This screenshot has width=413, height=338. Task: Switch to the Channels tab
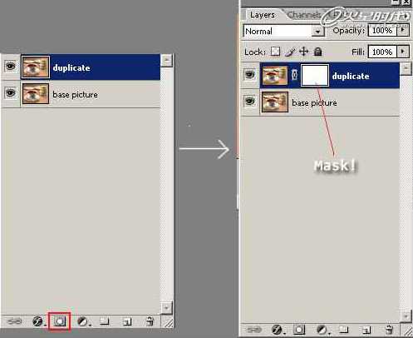[304, 15]
